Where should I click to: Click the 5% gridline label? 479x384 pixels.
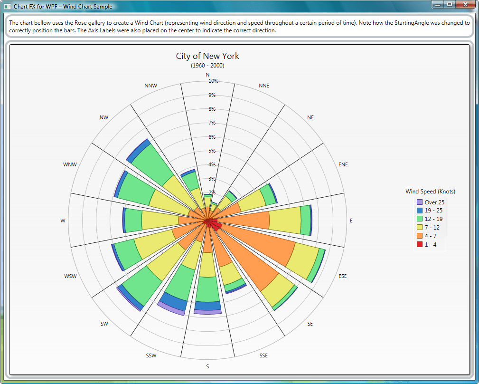212,150
